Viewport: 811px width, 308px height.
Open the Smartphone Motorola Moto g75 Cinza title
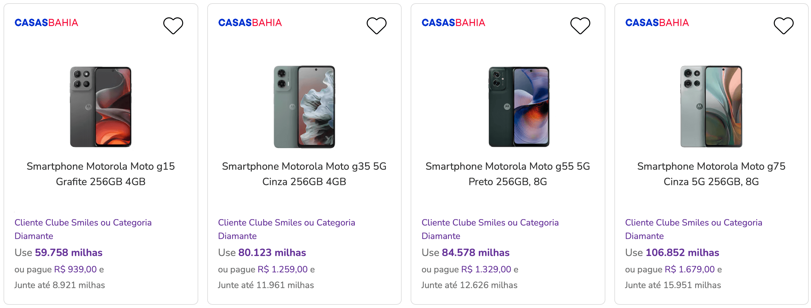tap(711, 174)
